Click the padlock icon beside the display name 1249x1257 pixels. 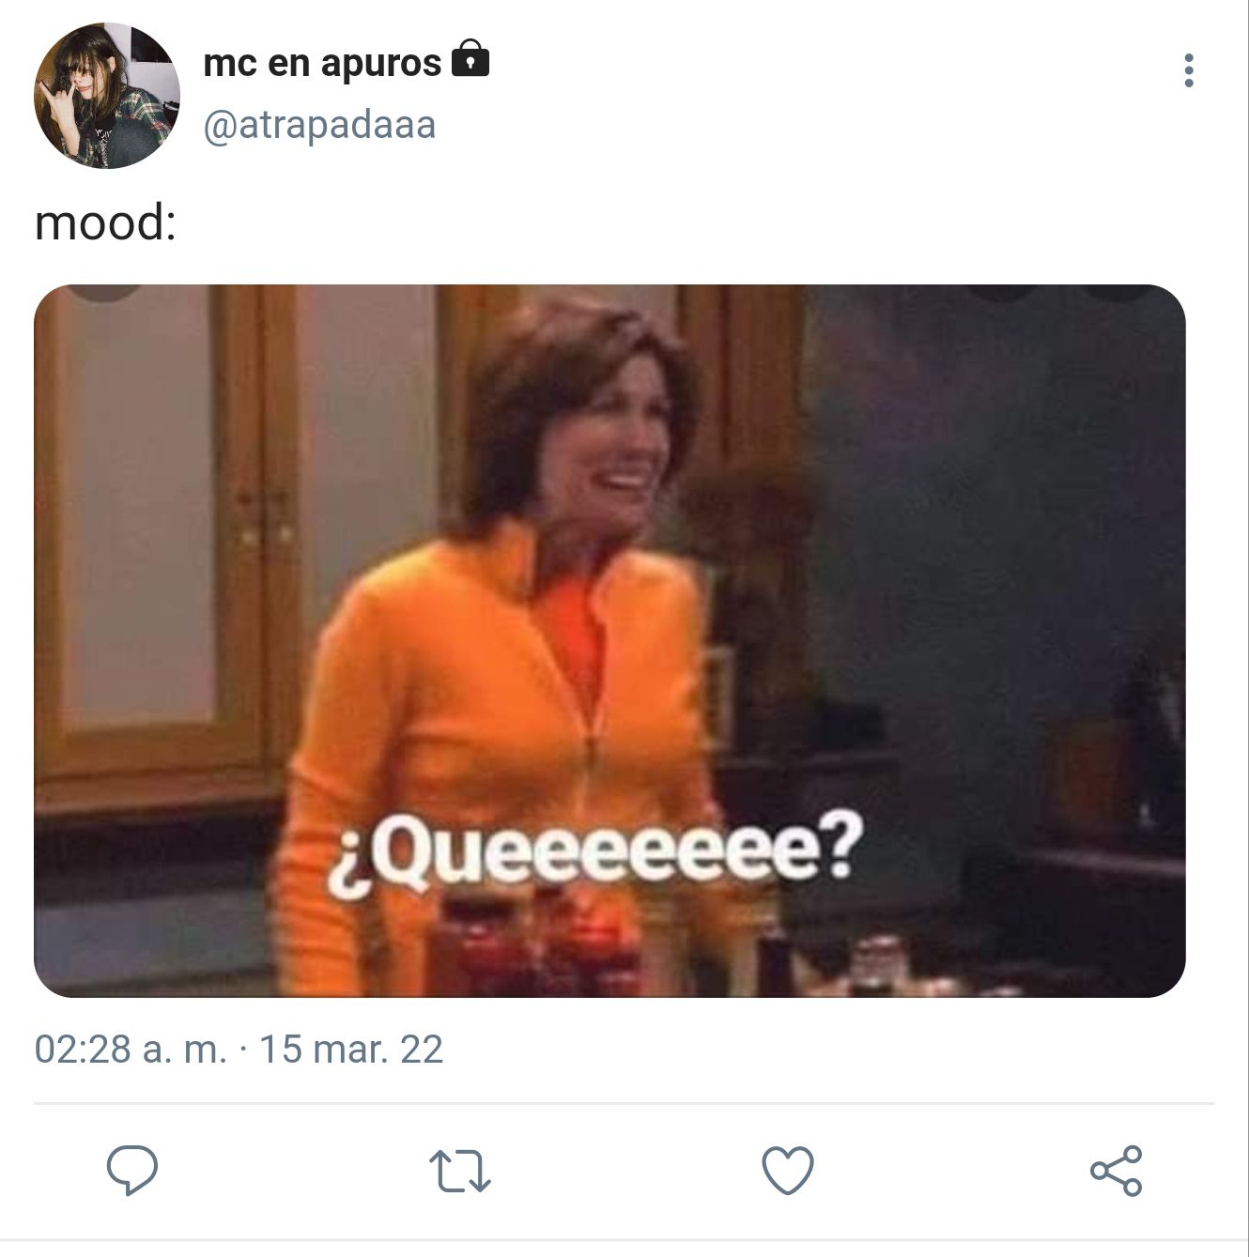[x=470, y=59]
